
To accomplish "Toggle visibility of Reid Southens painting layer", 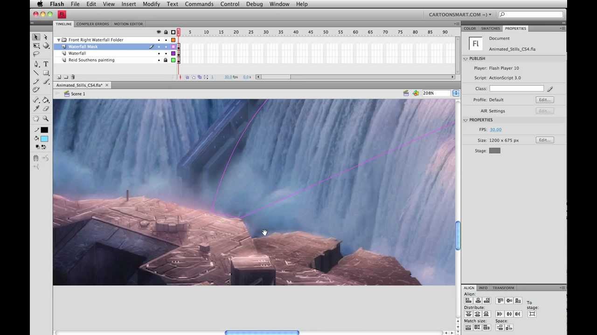I will 159,60.
